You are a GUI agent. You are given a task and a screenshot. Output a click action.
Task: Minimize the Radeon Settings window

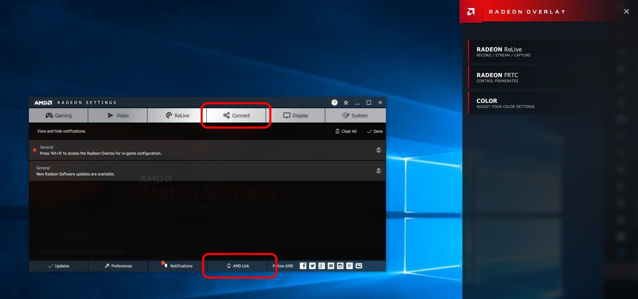pyautogui.click(x=357, y=103)
